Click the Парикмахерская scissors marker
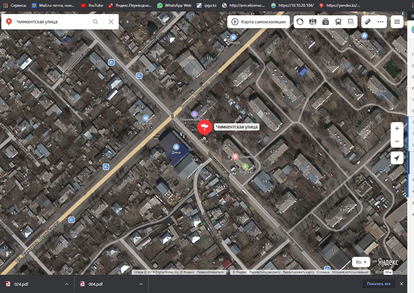This screenshot has height=293, width=414. pyautogui.click(x=194, y=114)
